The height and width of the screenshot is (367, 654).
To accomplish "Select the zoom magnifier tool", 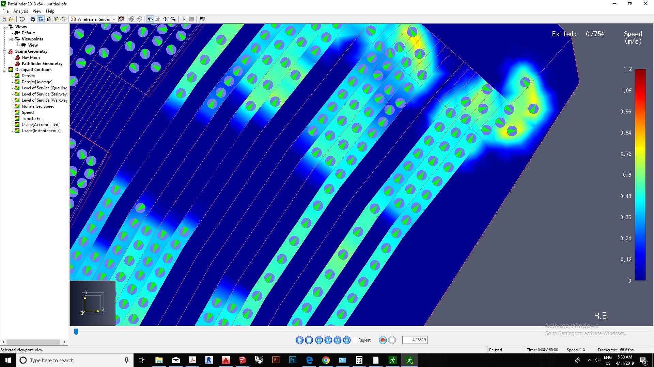I will 173,19.
